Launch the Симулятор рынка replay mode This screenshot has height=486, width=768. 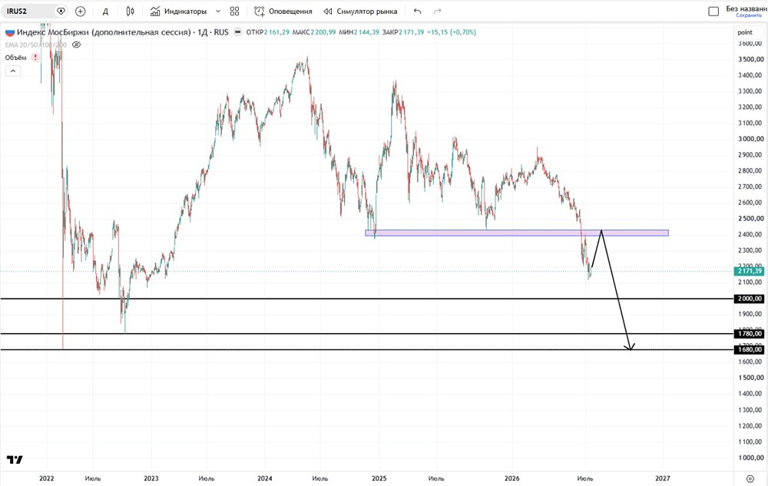pyautogui.click(x=360, y=12)
